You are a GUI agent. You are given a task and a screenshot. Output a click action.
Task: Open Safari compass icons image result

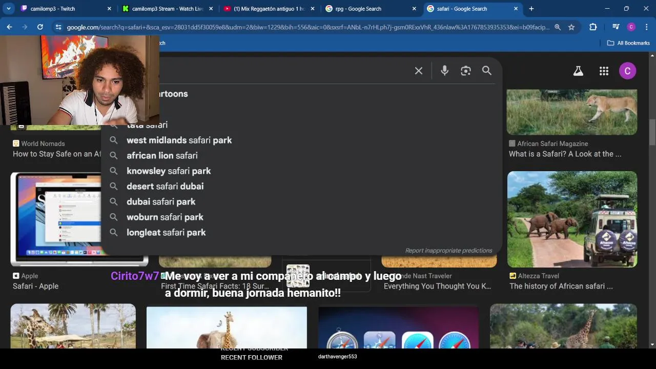click(x=398, y=327)
